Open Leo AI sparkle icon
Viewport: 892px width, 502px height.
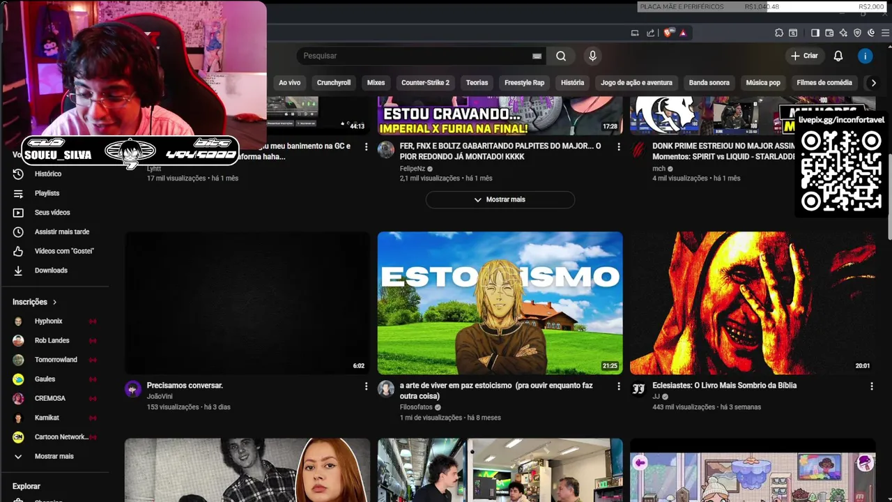click(843, 33)
